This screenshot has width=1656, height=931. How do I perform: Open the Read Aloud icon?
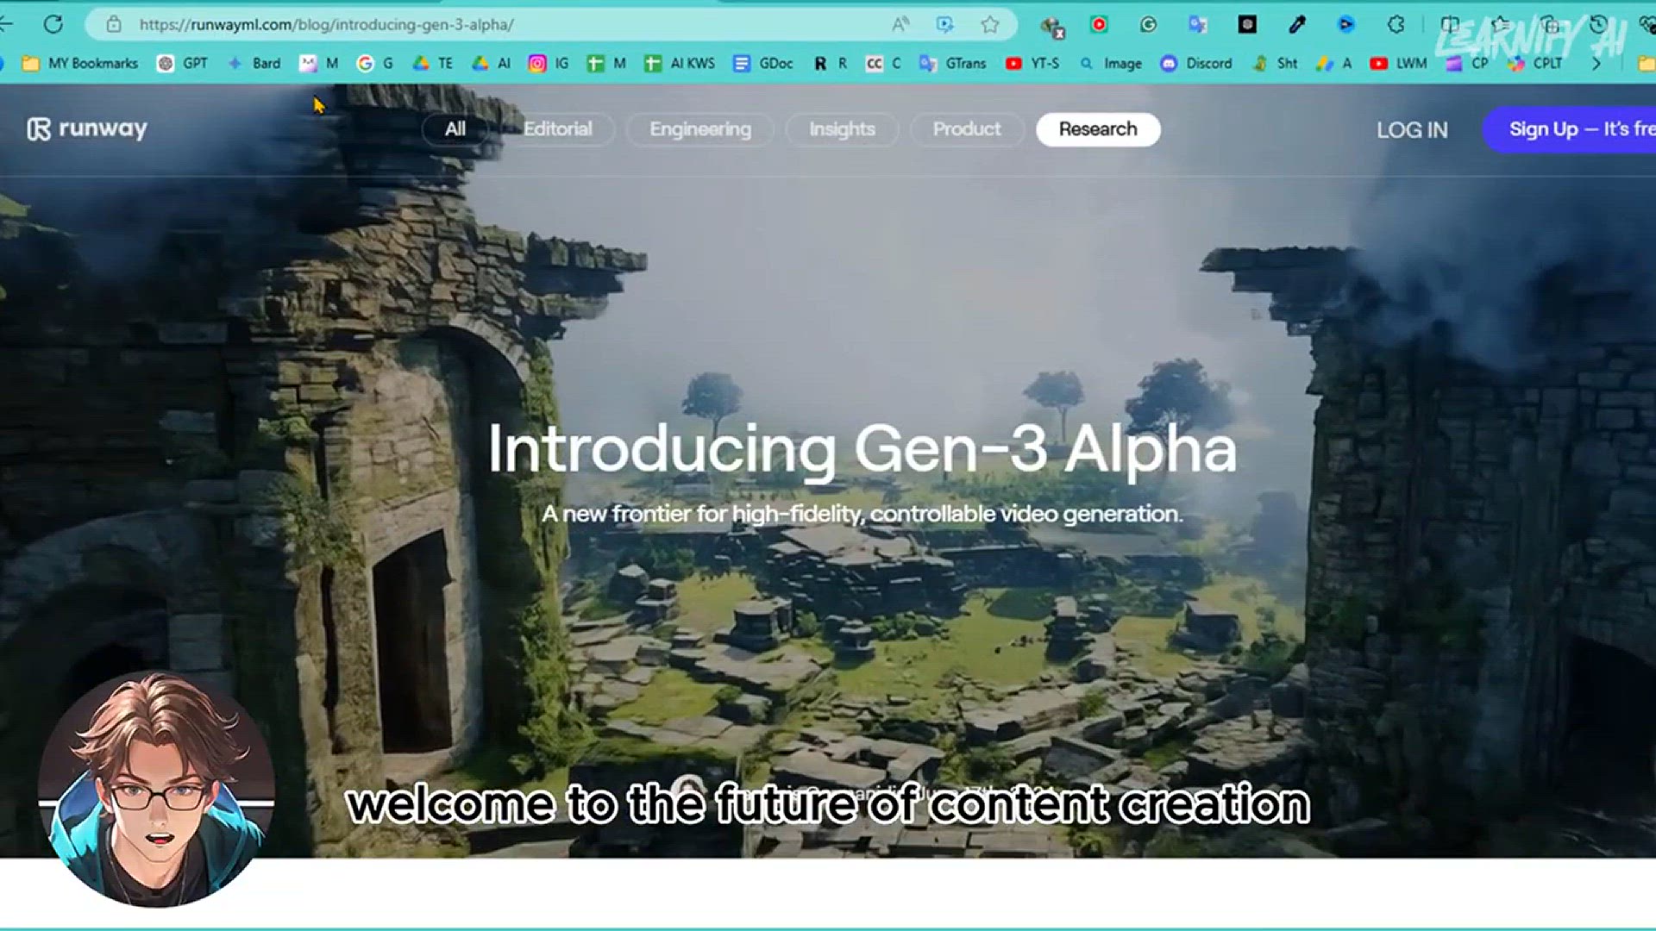[x=900, y=24]
